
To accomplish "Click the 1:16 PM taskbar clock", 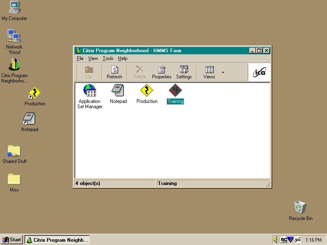I will [313, 240].
